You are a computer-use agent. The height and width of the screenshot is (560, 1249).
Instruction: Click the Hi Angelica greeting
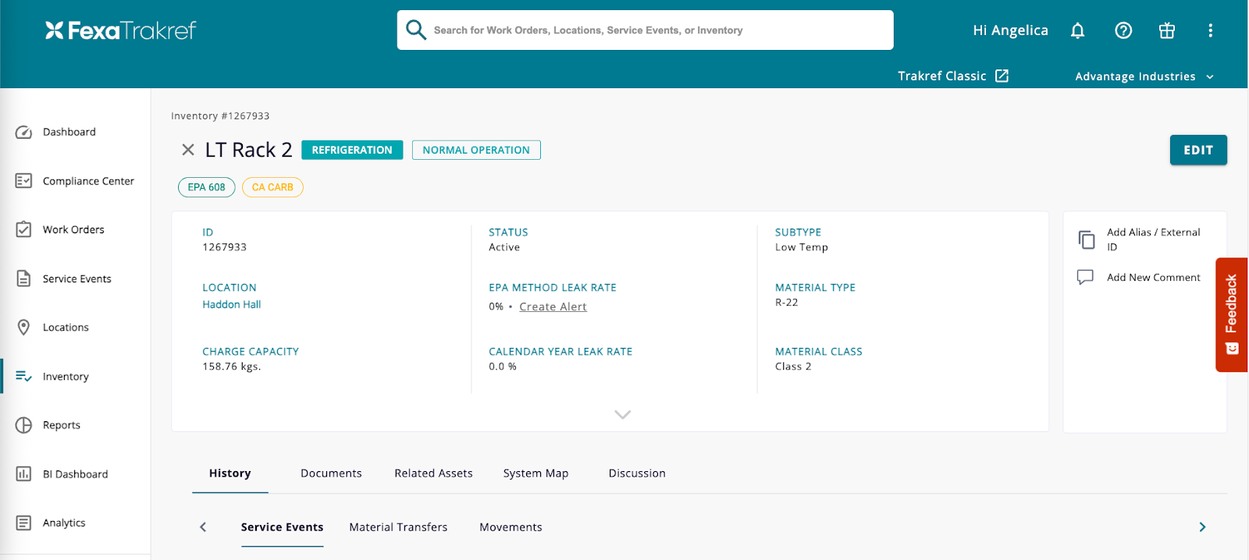pyautogui.click(x=1010, y=30)
